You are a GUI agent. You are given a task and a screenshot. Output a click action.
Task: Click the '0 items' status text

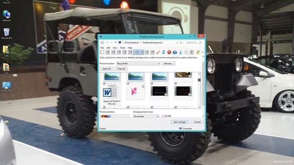[x=102, y=128]
